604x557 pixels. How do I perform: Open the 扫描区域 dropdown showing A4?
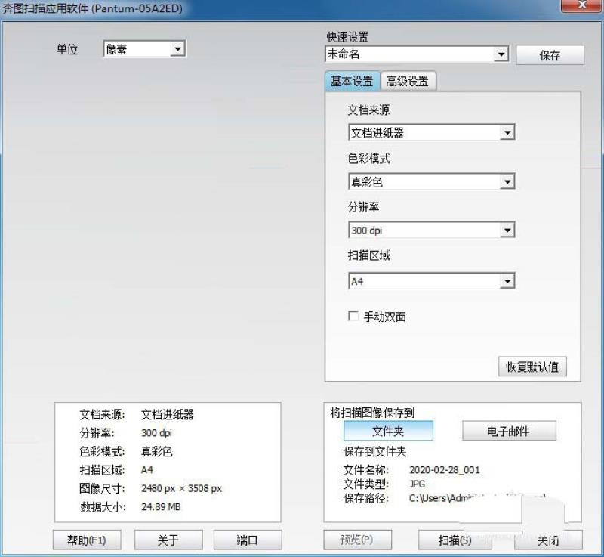pyautogui.click(x=431, y=281)
